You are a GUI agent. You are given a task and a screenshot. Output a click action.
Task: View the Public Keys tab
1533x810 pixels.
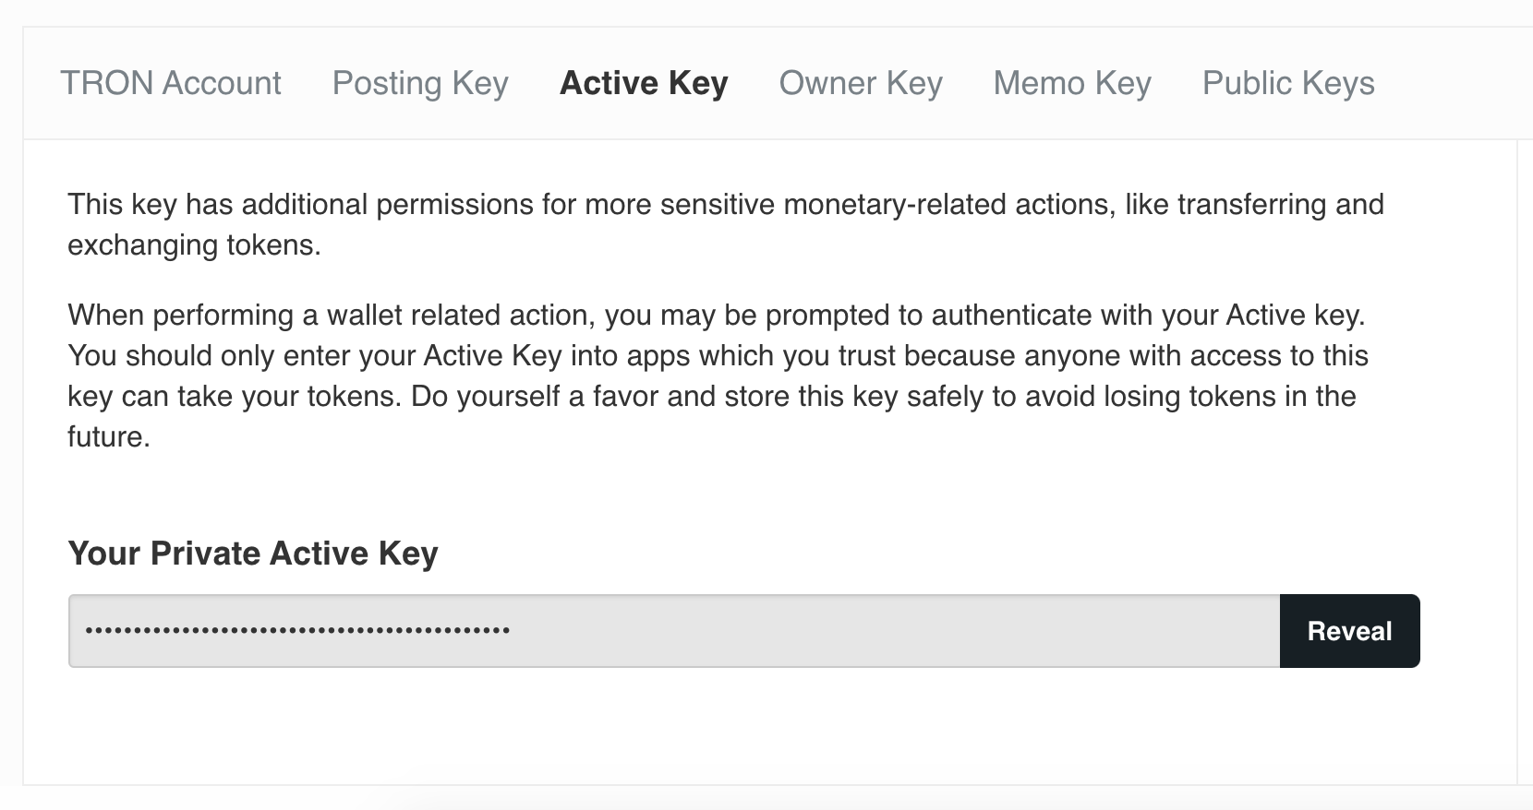[1288, 83]
